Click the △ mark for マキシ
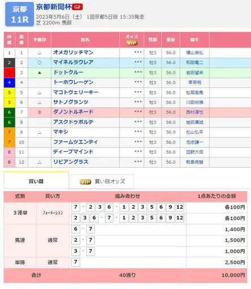 point(40,132)
